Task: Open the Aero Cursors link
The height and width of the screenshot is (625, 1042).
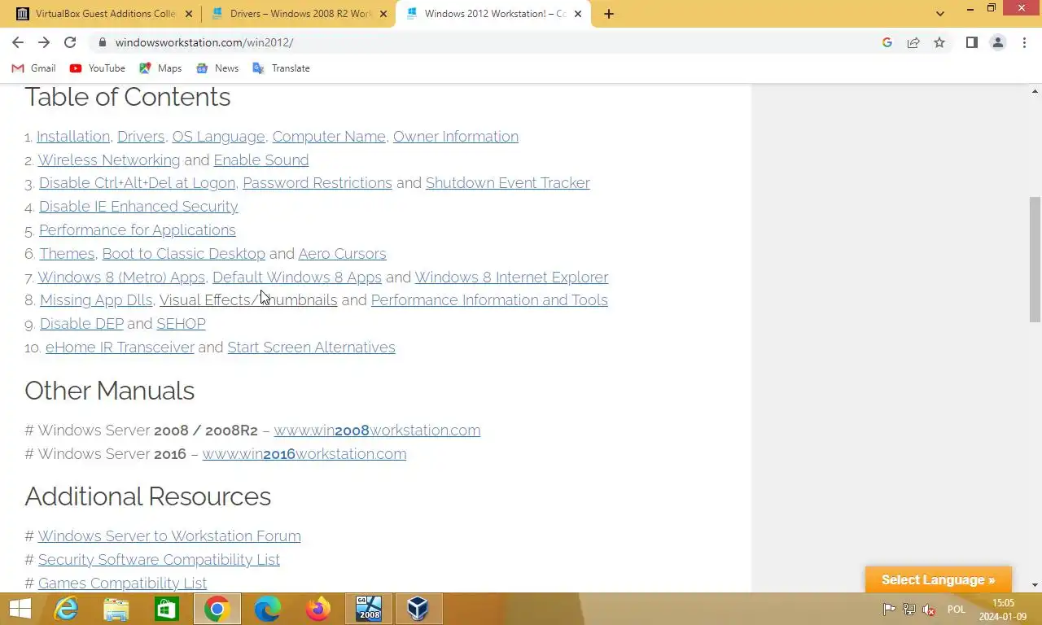Action: (x=342, y=254)
